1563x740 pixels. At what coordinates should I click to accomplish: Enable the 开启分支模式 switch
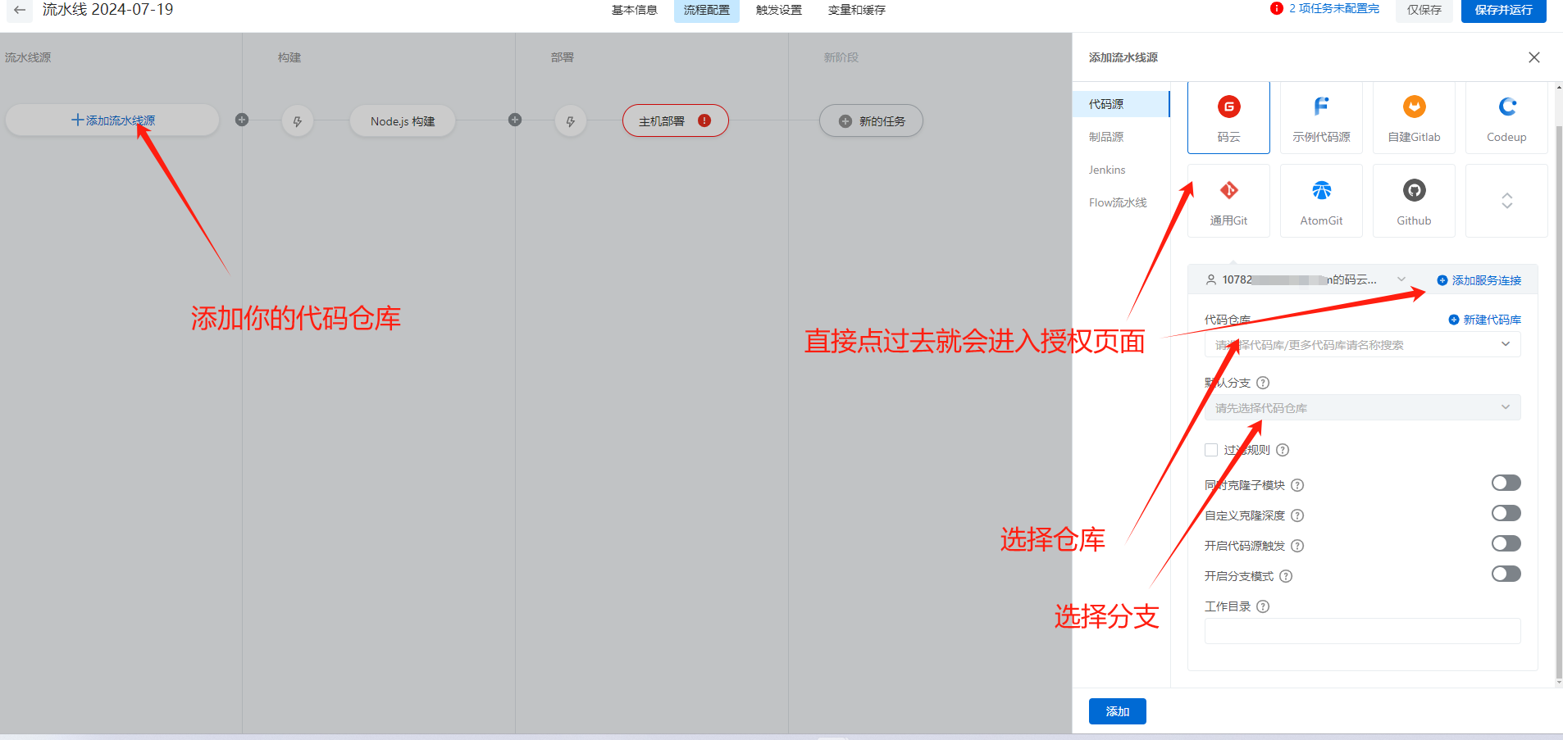pyautogui.click(x=1506, y=574)
